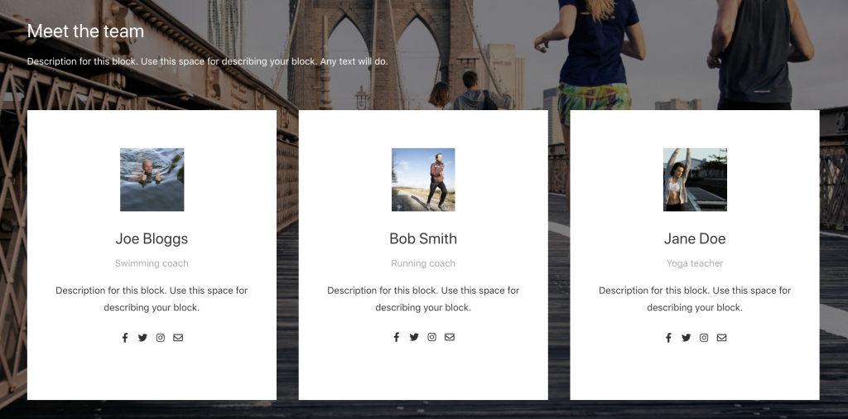This screenshot has height=419, width=848.
Task: Click Joe Bloggs' email envelope icon
Action: tap(178, 337)
